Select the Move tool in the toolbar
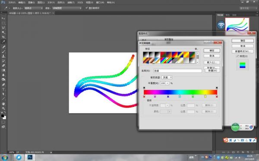 point(3,18)
